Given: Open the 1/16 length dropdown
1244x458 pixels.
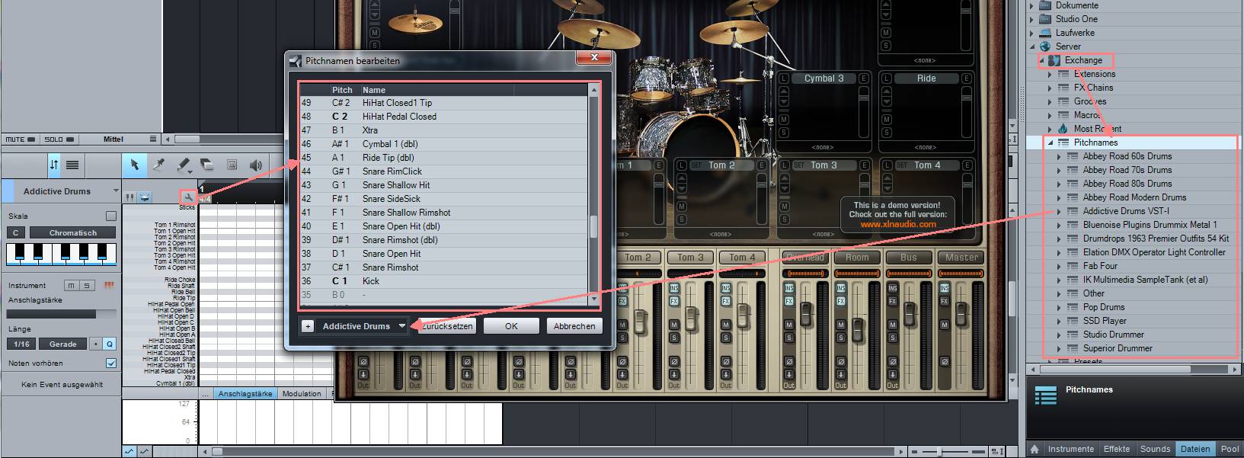Looking at the screenshot, I should [21, 344].
